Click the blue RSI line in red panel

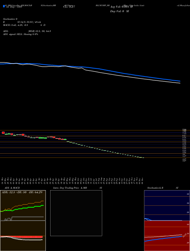(x=163, y=238)
